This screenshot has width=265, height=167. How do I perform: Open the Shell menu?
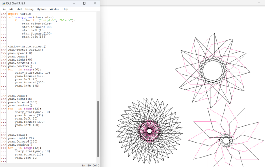pos(19,9)
